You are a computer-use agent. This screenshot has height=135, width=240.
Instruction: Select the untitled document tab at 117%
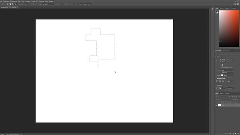(9, 7)
